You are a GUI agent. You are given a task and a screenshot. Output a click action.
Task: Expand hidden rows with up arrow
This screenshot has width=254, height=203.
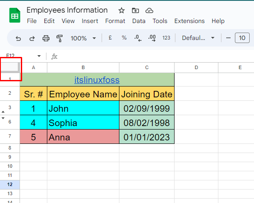click(3, 112)
